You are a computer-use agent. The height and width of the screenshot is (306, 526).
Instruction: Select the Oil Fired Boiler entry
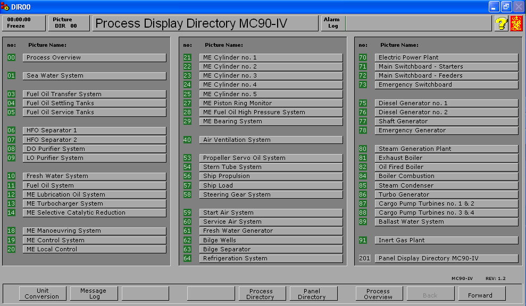446,167
